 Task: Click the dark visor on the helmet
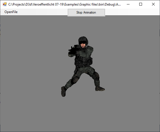tap(83, 42)
